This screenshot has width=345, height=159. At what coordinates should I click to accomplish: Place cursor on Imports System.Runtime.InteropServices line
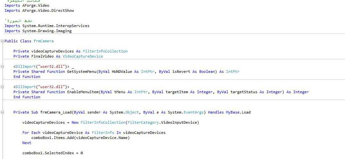coord(47,26)
